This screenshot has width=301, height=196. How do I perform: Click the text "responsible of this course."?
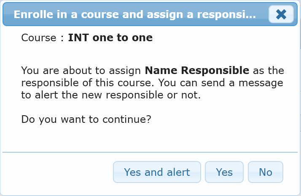click(79, 83)
